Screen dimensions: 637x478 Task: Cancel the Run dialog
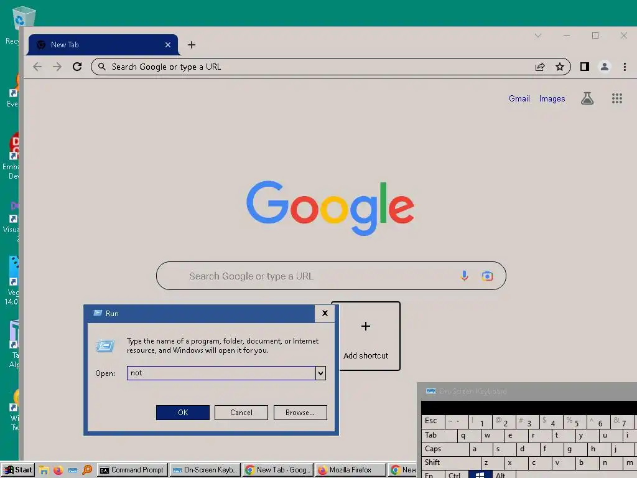[x=241, y=413]
